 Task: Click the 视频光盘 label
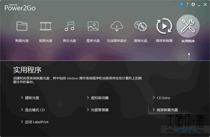(x=46, y=41)
